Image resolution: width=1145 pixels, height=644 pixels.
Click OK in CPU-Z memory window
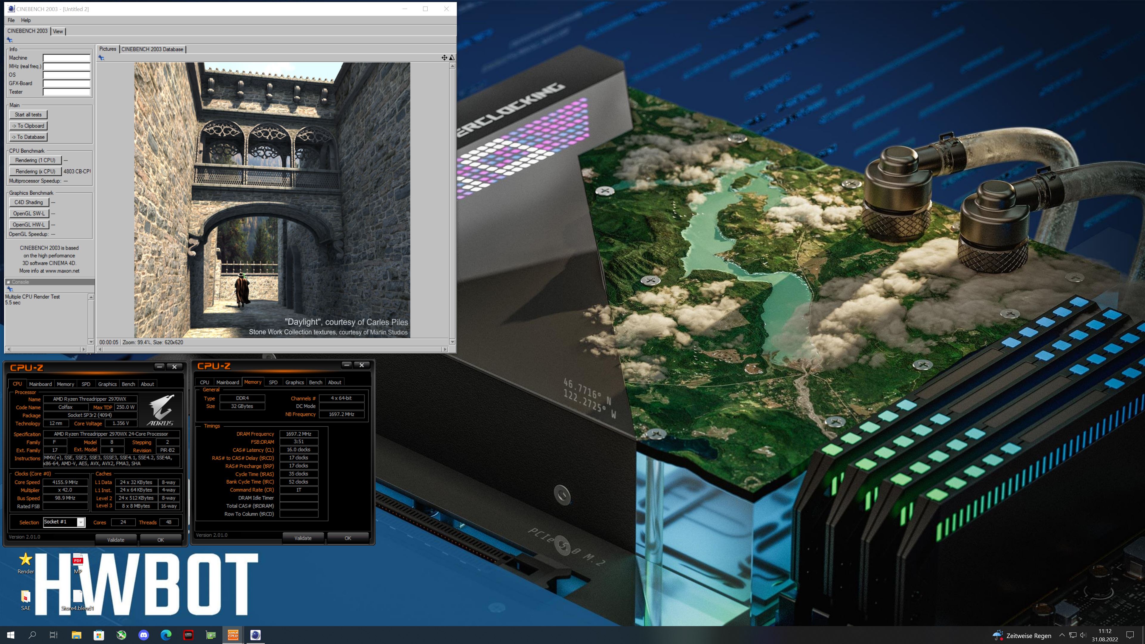tap(348, 538)
